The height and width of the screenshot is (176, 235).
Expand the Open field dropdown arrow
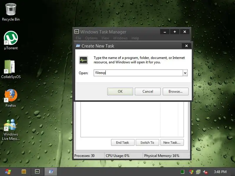pos(185,73)
